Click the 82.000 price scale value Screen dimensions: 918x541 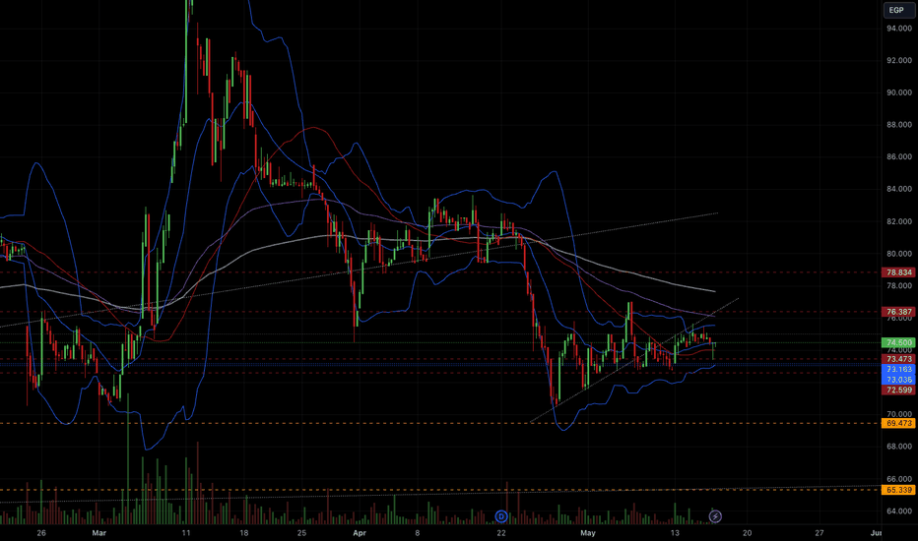[x=899, y=221]
